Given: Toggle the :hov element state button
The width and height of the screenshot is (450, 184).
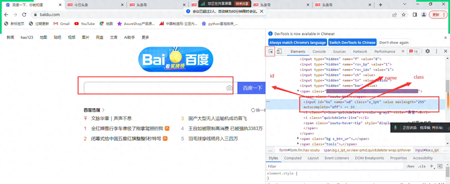Looking at the screenshot, I should tap(410, 166).
